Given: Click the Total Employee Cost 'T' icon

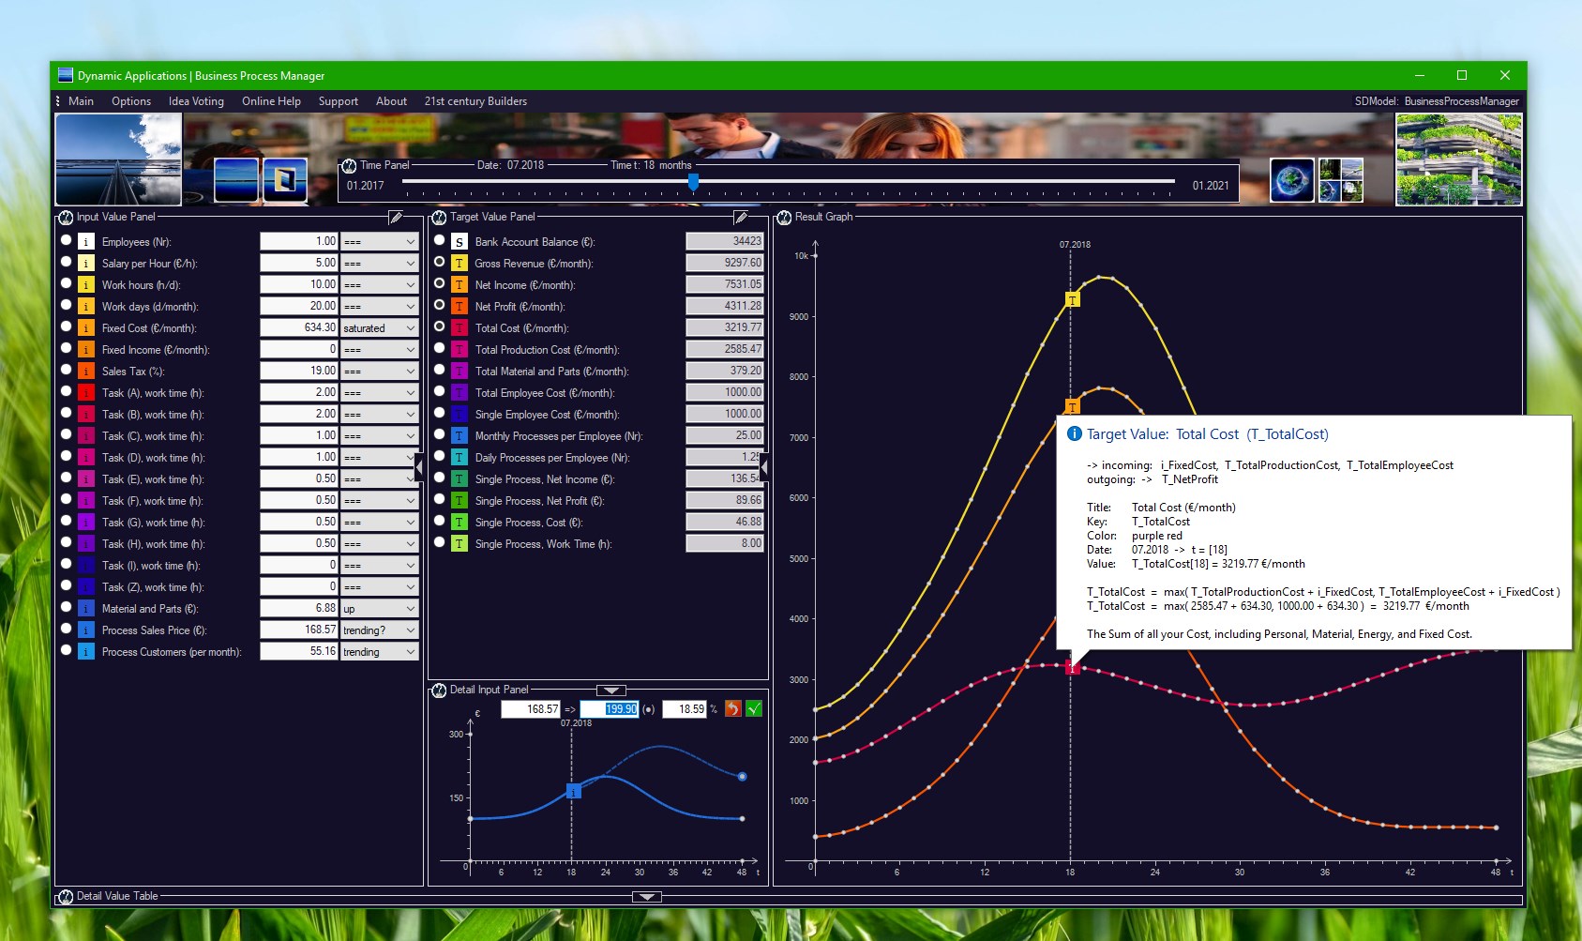Looking at the screenshot, I should click(460, 393).
